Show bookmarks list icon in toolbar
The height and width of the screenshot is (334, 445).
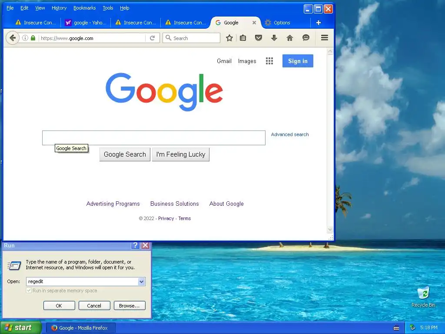(x=243, y=38)
